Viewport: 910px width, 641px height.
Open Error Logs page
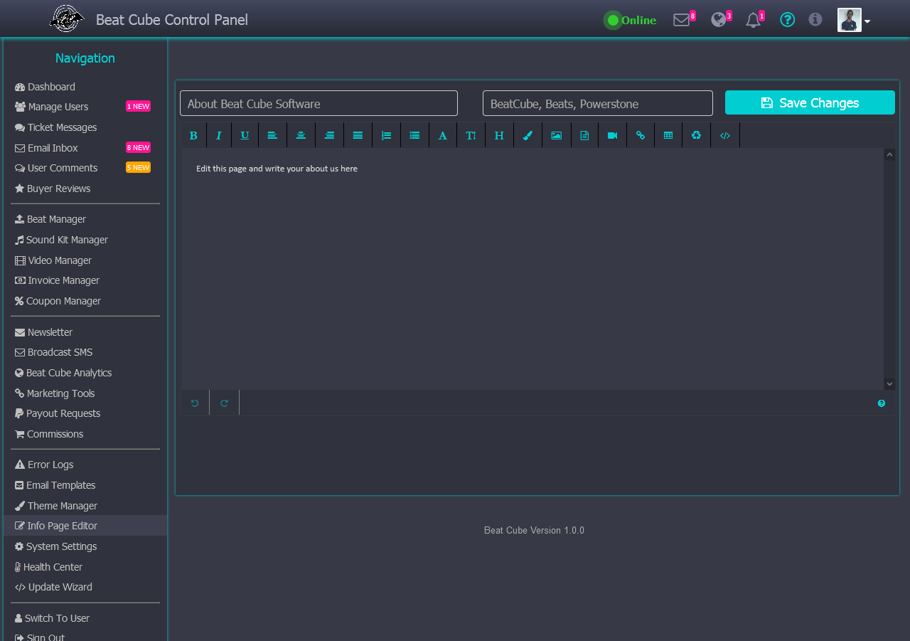44,465
